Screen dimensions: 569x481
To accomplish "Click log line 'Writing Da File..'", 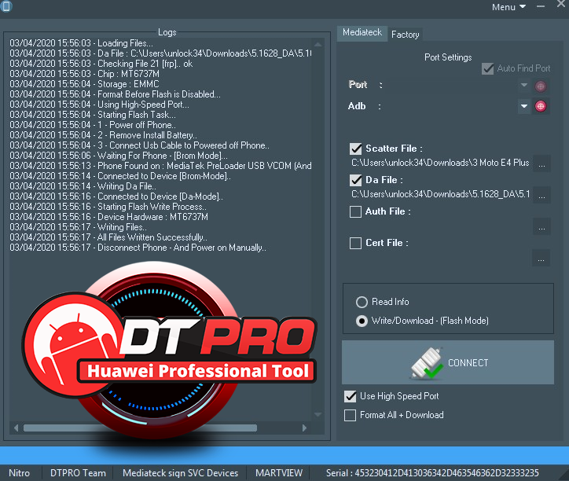I will pyautogui.click(x=83, y=186).
